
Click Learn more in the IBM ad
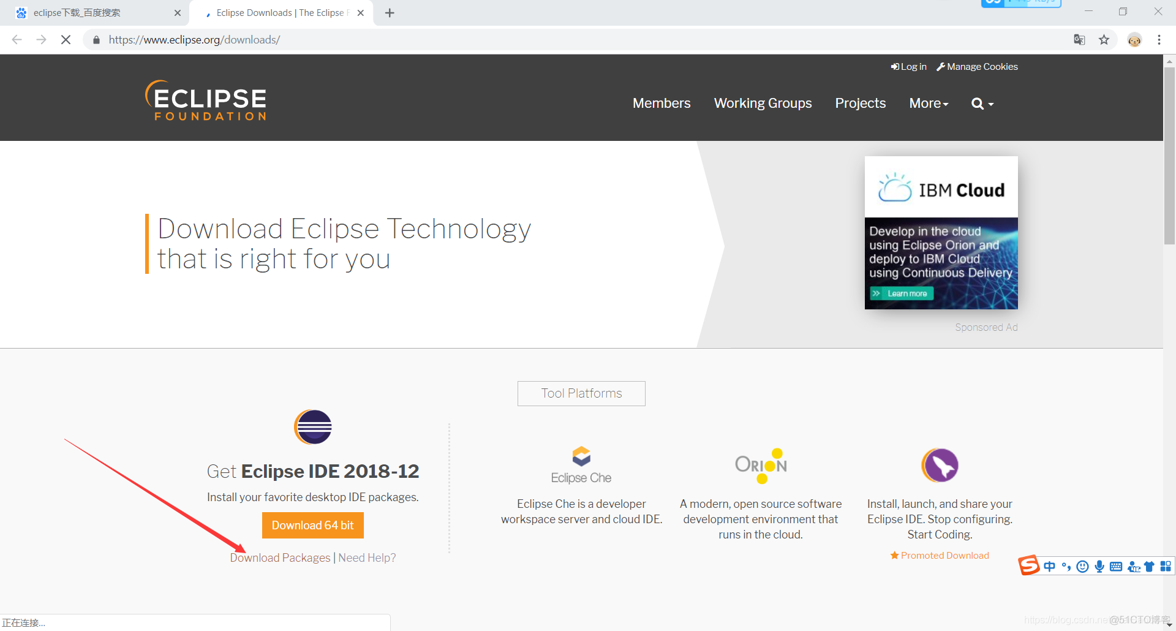tap(902, 293)
